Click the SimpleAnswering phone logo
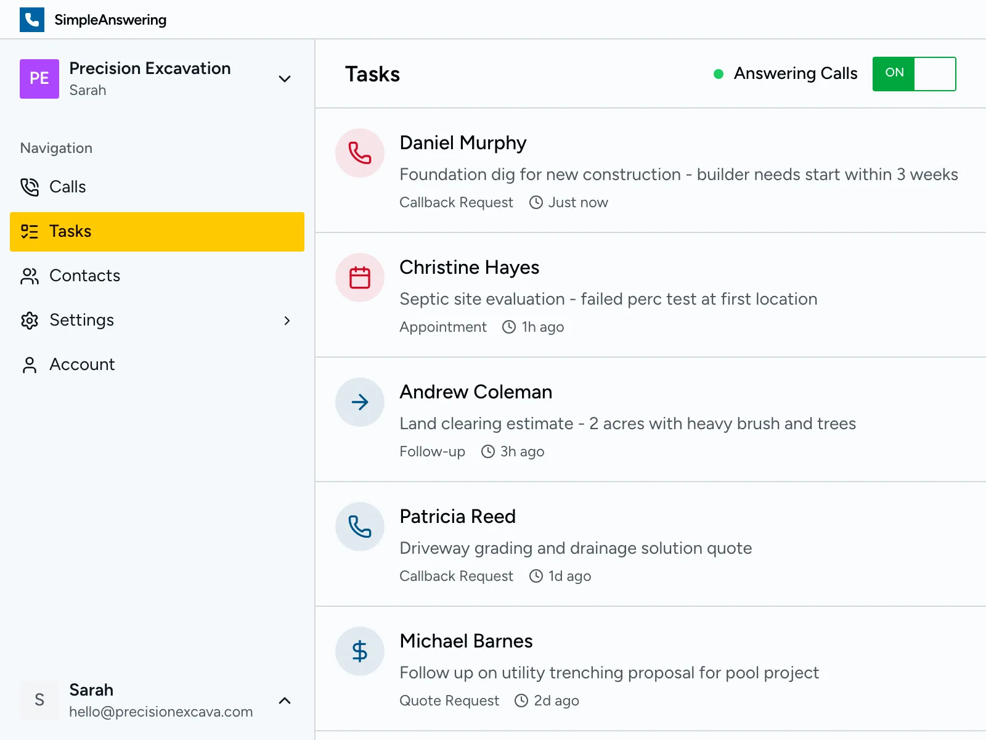 click(32, 19)
